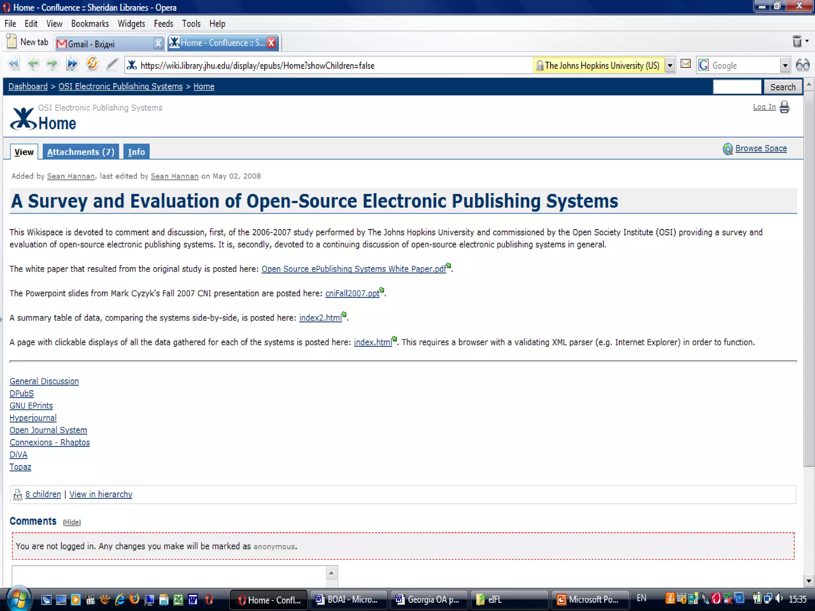Screen dimensions: 815x611
Task: Click the printer icon beside Log In
Action: coord(784,107)
